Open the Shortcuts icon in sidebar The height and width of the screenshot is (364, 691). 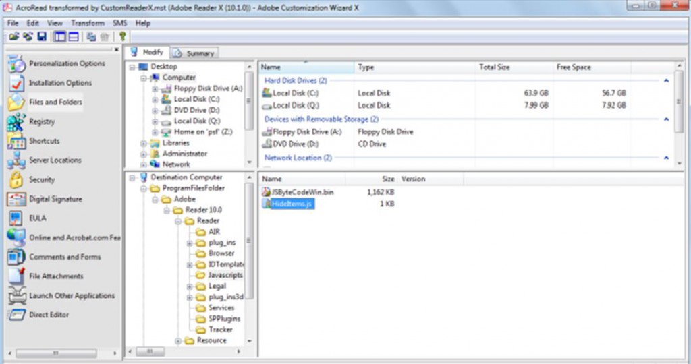[16, 142]
